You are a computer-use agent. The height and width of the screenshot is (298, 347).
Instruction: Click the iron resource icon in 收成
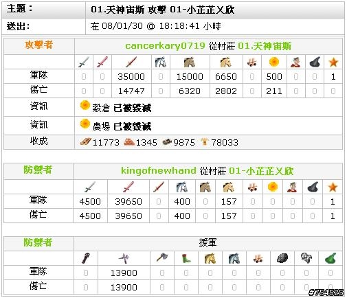tap(167, 141)
